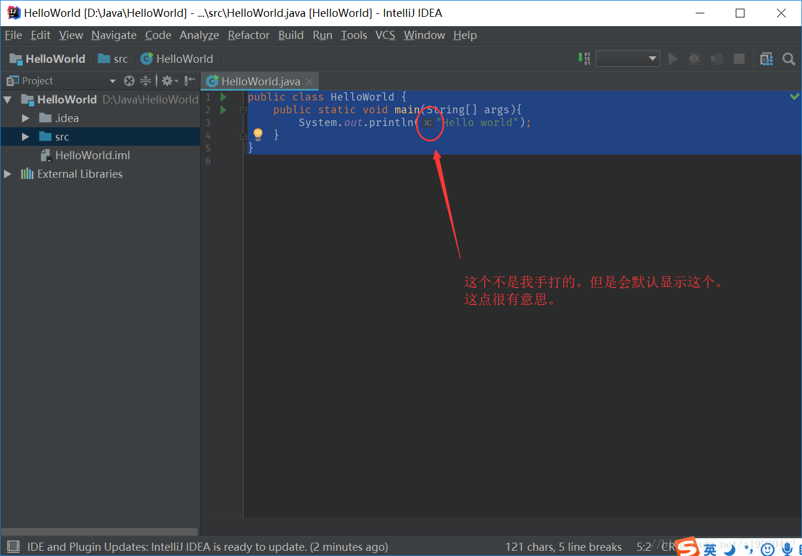Click the Run toolbar play button
The width and height of the screenshot is (802, 556).
673,59
